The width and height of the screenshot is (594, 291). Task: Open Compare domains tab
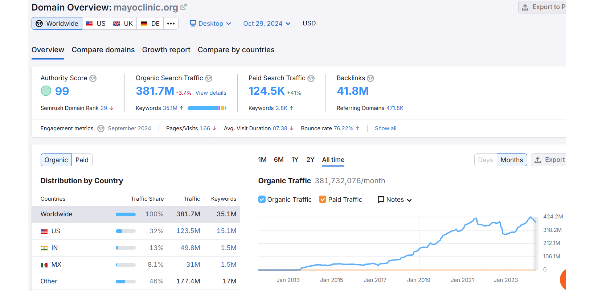click(103, 50)
